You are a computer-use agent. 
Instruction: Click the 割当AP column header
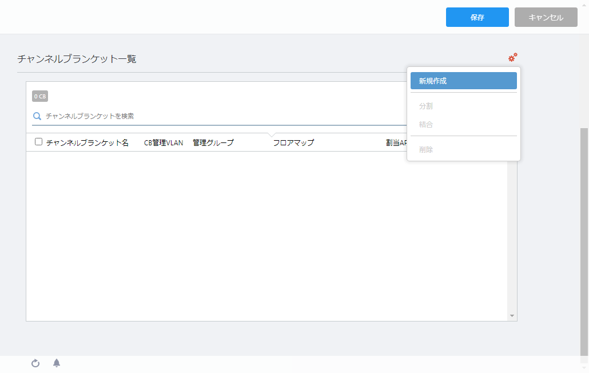396,143
